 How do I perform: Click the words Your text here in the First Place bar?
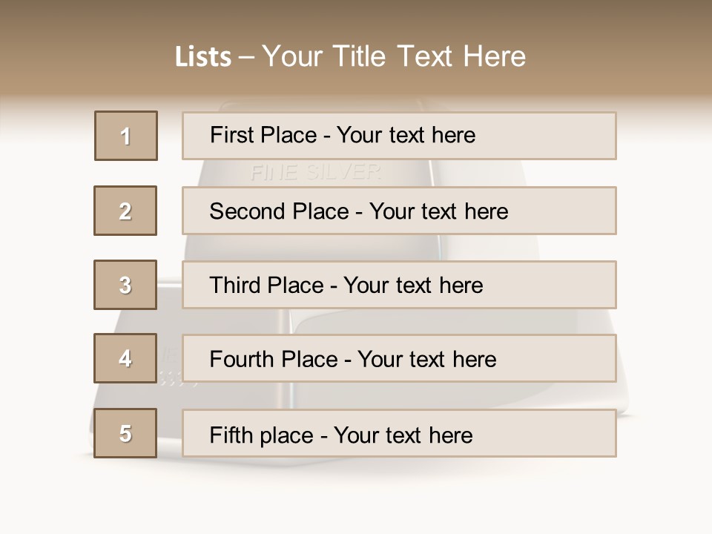406,135
